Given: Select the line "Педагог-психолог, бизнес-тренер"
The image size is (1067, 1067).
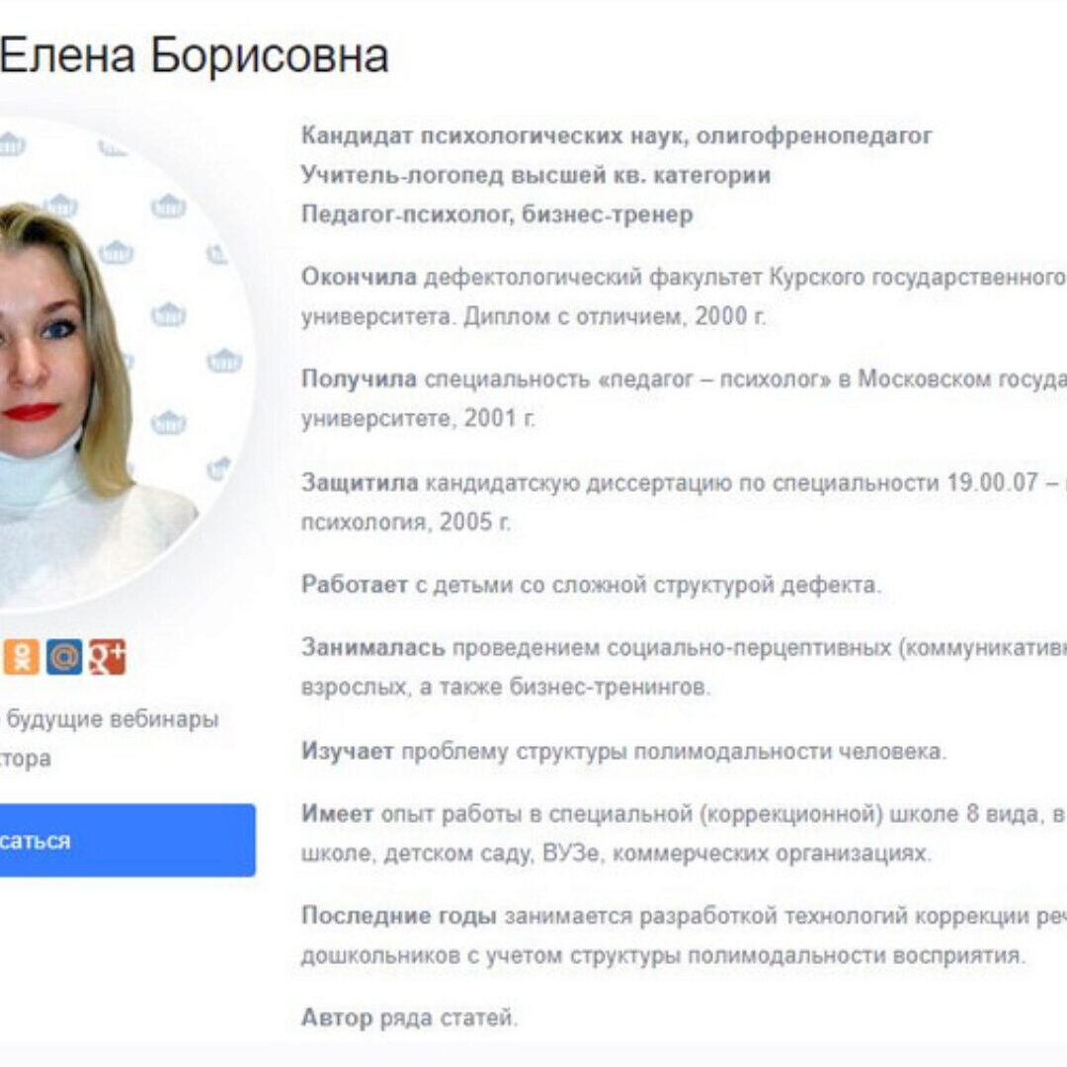Looking at the screenshot, I should (x=497, y=215).
